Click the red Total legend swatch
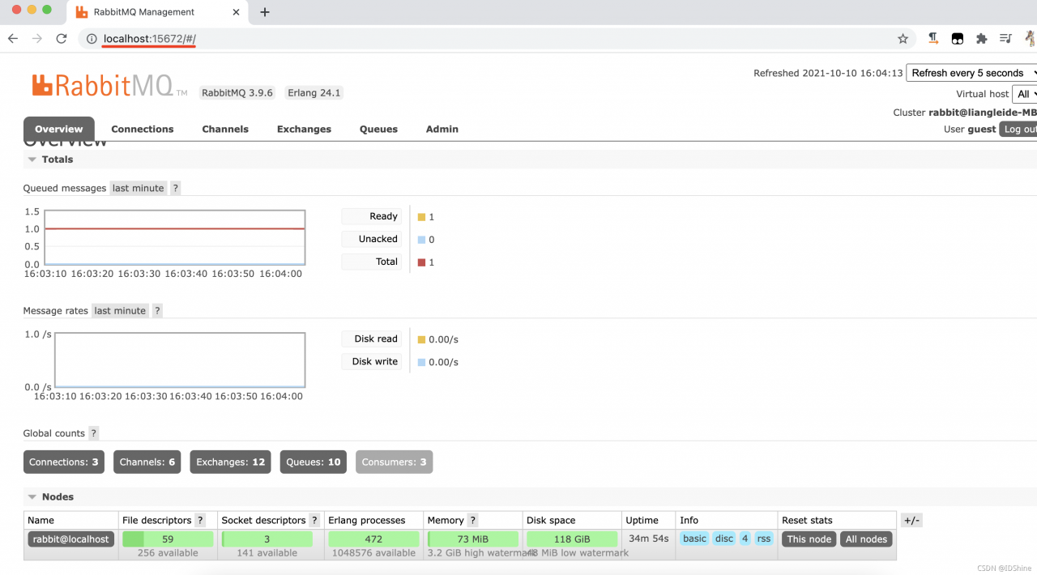1037x575 pixels. point(421,262)
